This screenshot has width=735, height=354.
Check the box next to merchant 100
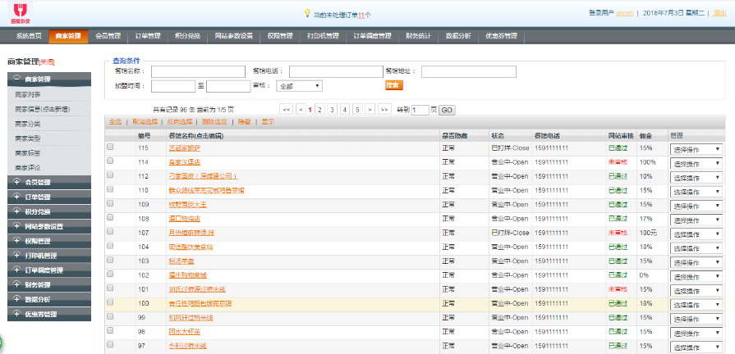(x=110, y=302)
